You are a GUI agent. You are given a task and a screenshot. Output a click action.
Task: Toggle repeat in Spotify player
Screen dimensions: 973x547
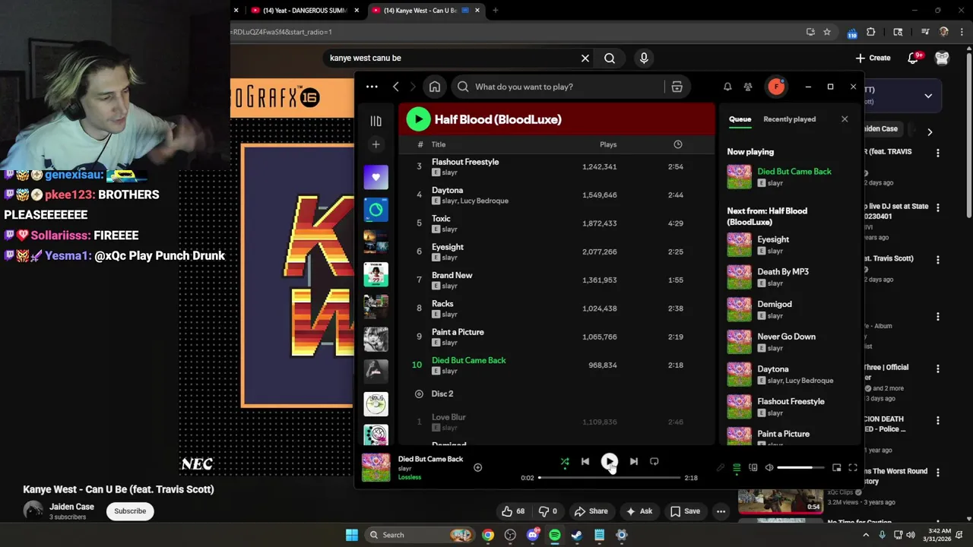coord(654,461)
